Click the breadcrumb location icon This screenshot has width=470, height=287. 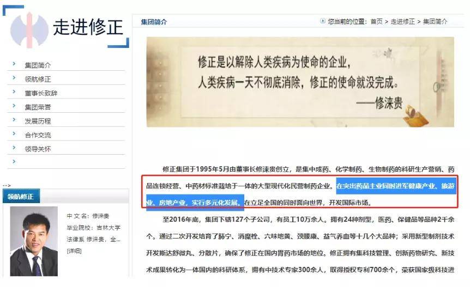pos(323,21)
